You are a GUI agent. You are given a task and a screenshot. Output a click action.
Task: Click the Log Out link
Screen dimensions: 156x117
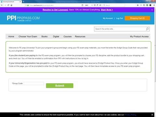click(x=119, y=18)
